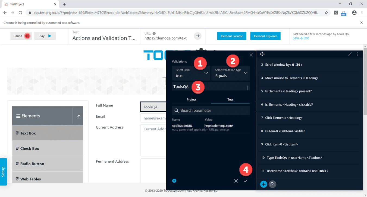The image size is (367, 197).
Task: Switch to the Test parameters tab
Action: (230, 99)
